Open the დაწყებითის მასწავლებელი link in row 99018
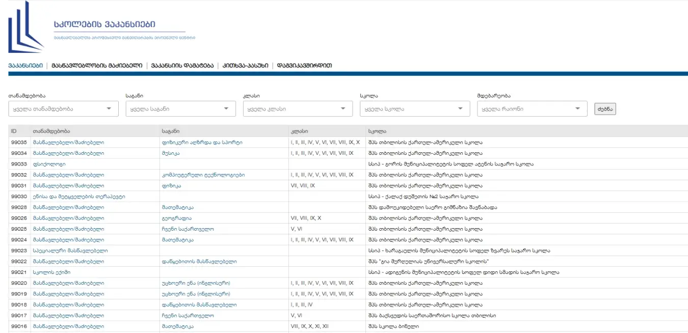The image size is (688, 333). tap(199, 304)
